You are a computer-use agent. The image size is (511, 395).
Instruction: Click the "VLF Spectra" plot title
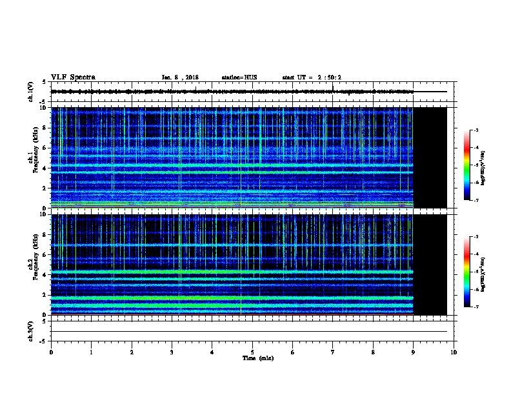coord(73,77)
